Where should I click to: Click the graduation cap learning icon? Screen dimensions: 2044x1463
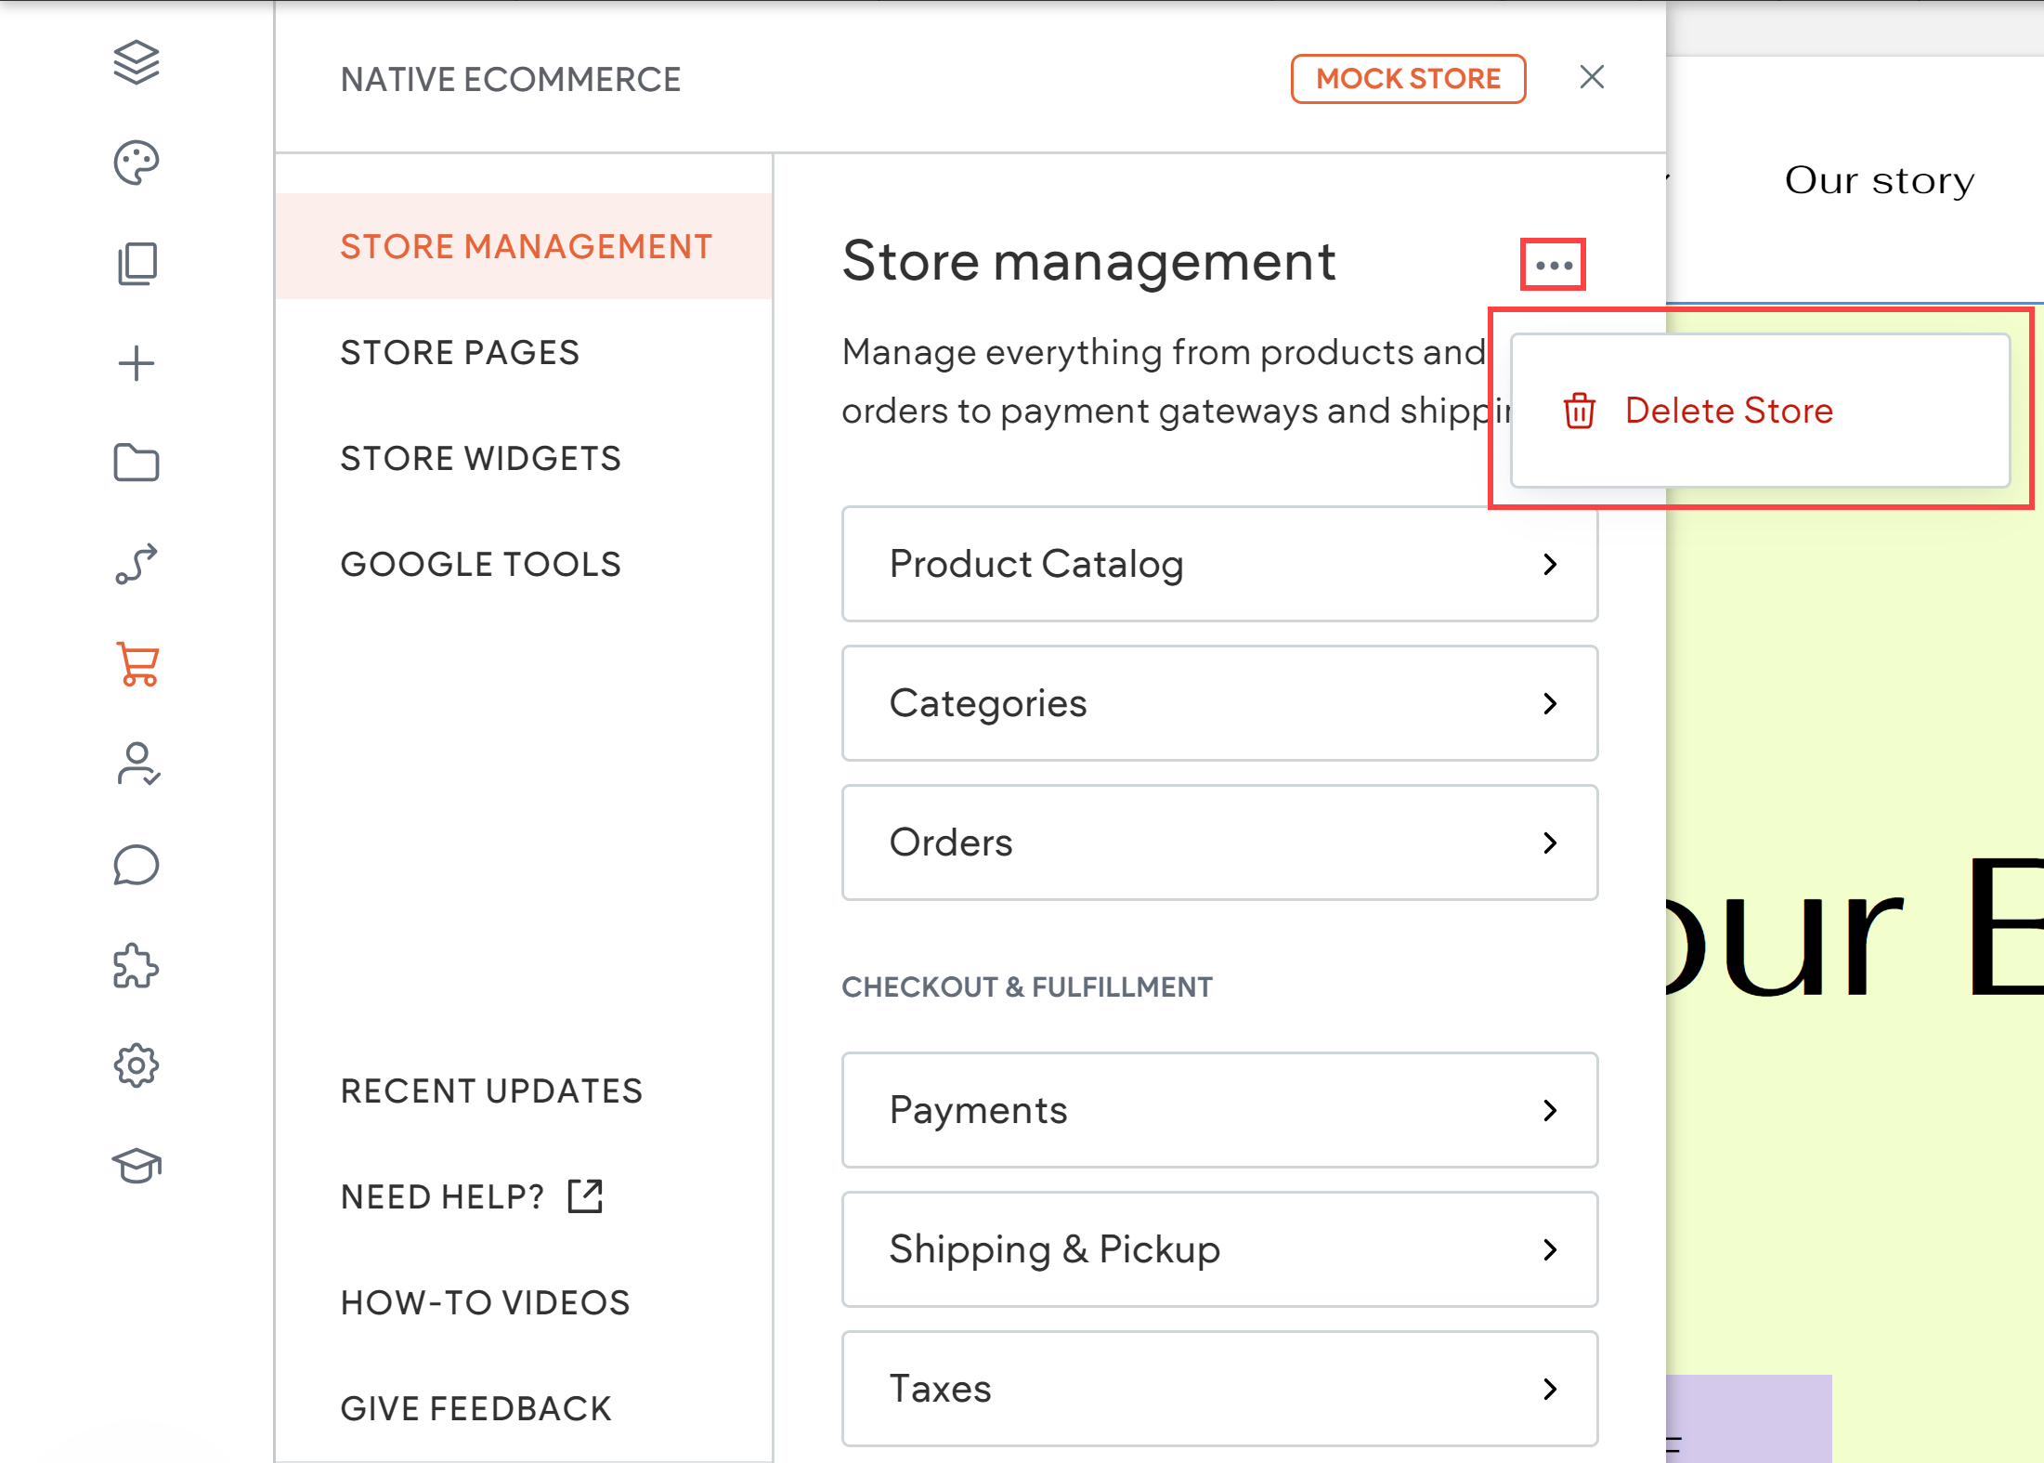point(137,1166)
